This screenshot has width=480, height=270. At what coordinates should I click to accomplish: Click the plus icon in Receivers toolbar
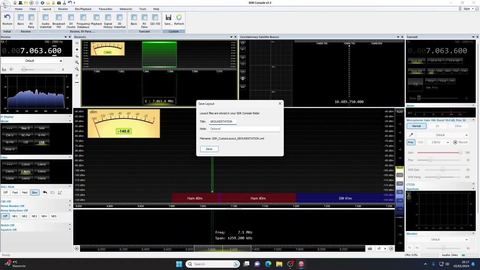click(x=77, y=49)
